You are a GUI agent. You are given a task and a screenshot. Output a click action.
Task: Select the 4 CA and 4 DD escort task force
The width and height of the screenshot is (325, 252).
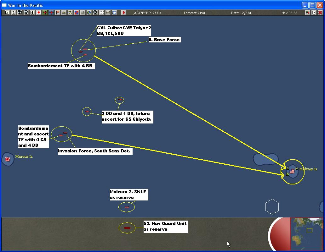(x=60, y=135)
